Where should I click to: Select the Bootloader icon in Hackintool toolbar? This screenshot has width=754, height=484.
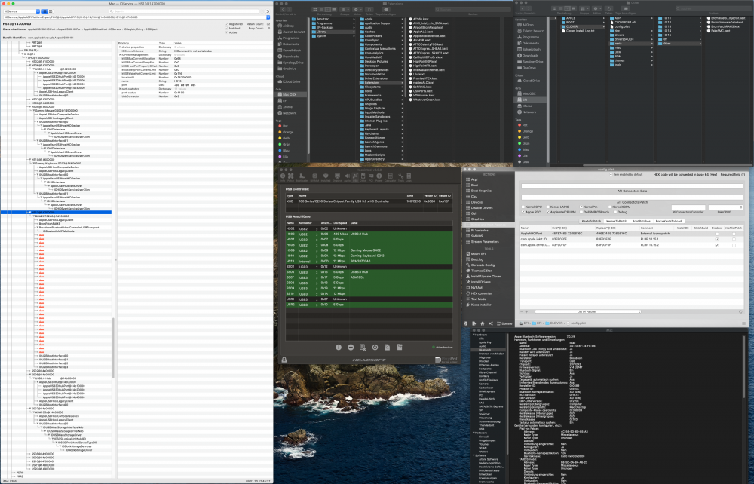tap(302, 177)
